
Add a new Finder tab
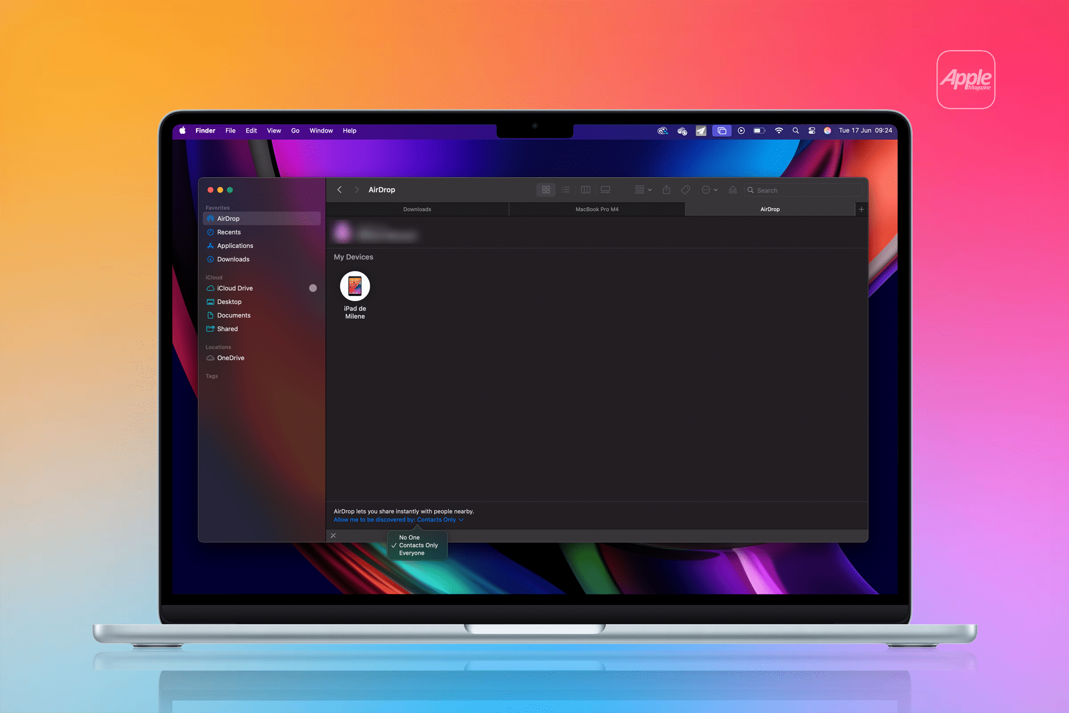[861, 209]
